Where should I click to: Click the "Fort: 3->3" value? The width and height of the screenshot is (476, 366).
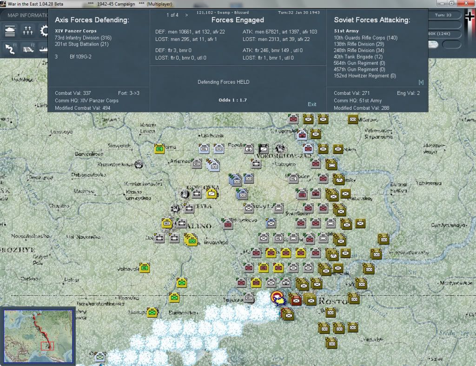[x=129, y=93]
